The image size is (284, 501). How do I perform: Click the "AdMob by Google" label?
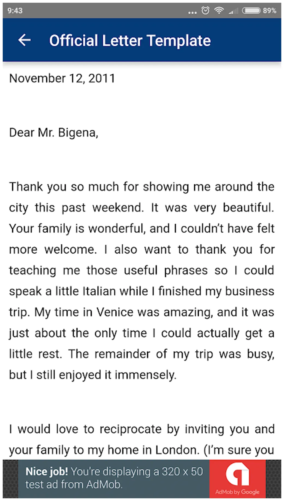(237, 492)
